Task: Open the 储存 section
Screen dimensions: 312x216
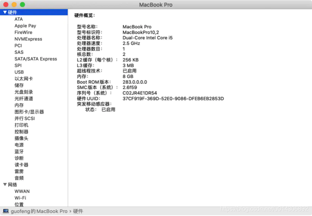Action: coord(19,85)
